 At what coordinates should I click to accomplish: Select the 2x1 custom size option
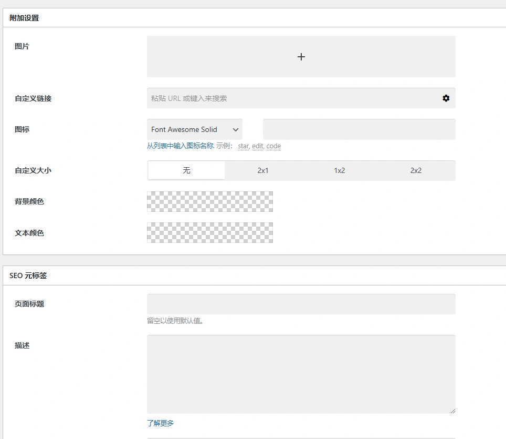point(263,170)
